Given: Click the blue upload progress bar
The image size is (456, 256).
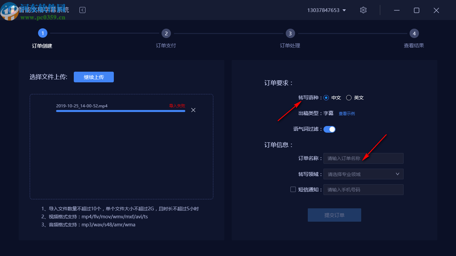Looking at the screenshot, I should tap(120, 111).
